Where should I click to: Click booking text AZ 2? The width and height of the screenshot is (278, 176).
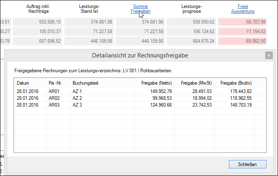(x=77, y=98)
